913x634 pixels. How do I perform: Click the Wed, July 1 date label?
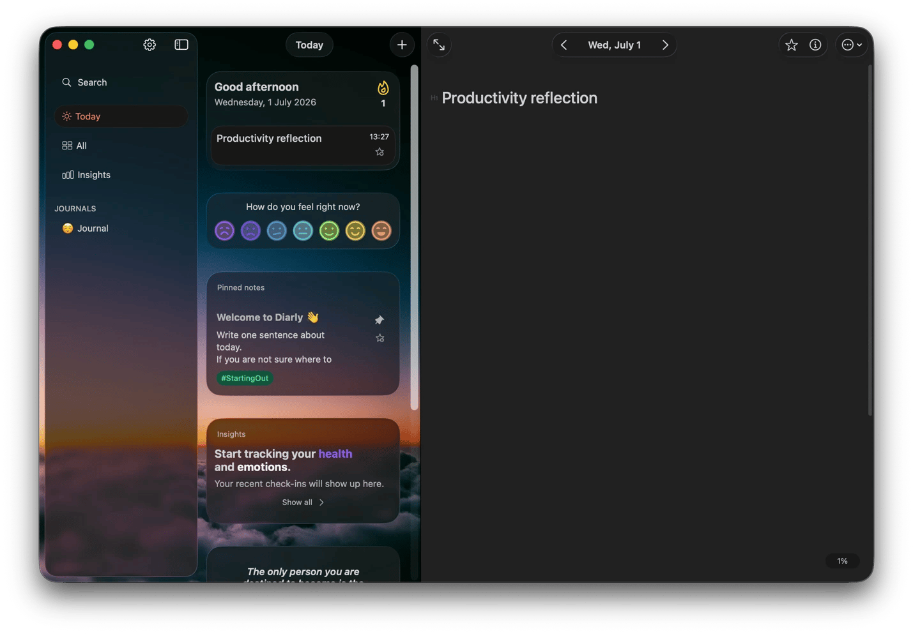coord(614,45)
